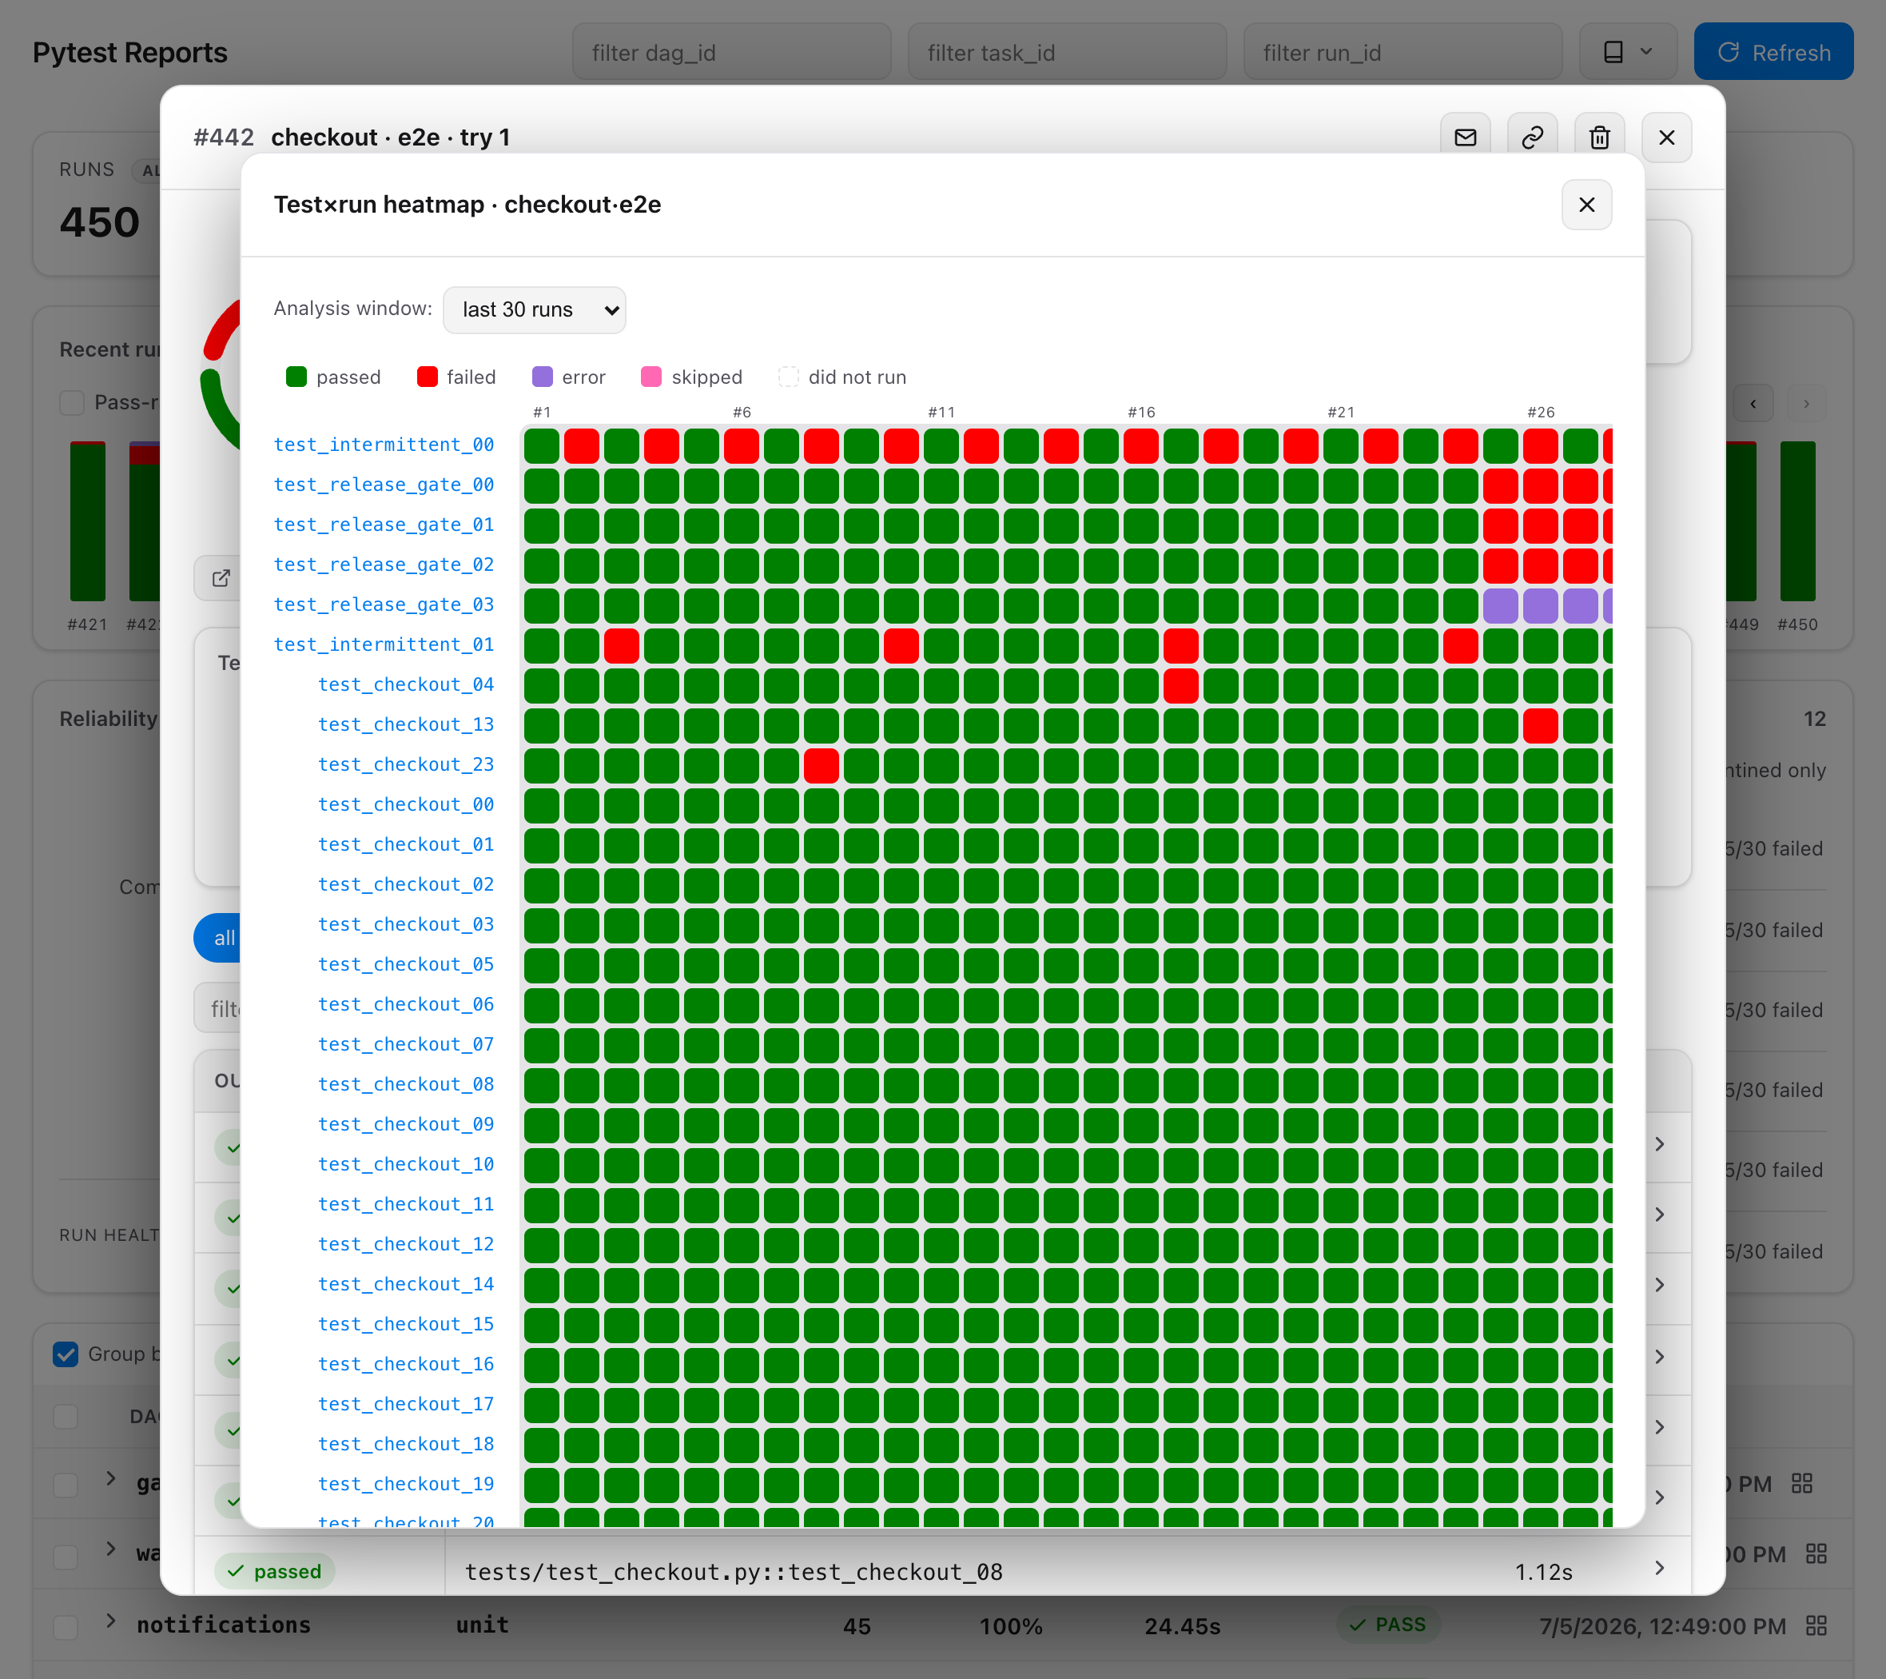1886x1679 pixels.
Task: Go to next page of recent runs chart
Action: pos(1807,404)
